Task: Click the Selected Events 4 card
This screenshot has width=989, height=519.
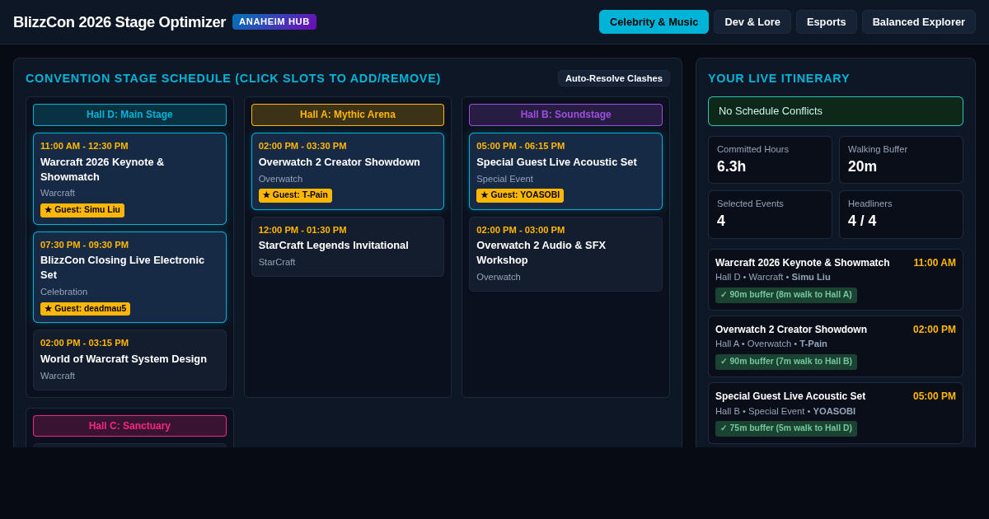Action: (x=770, y=214)
